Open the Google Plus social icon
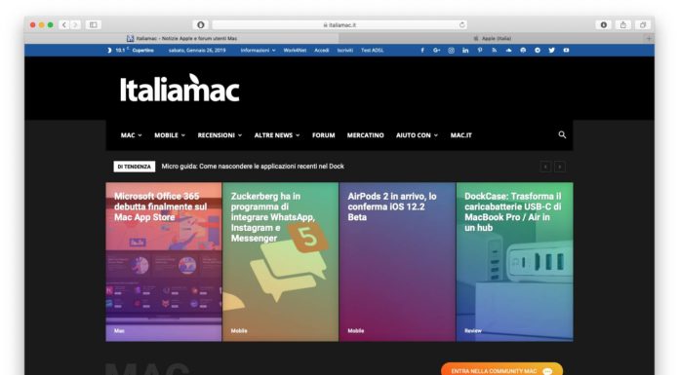 coord(436,51)
